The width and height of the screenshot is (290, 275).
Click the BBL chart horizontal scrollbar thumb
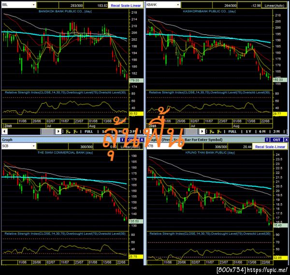click(48, 132)
